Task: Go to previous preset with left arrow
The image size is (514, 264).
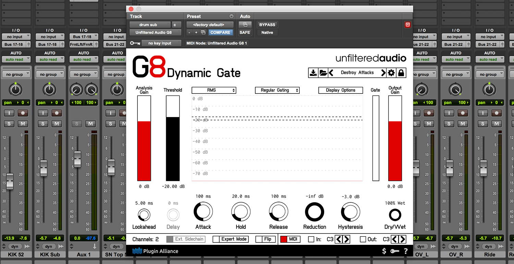Action: 331,73
